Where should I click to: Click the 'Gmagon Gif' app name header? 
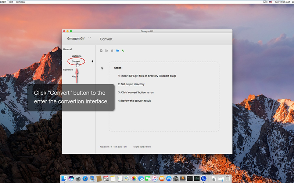76,39
